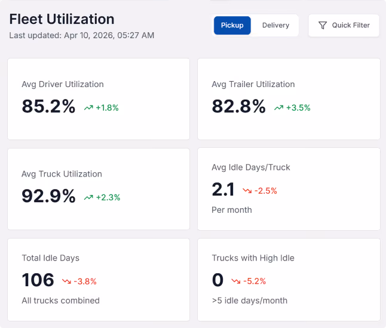Click the +2.3% change value

[x=108, y=197]
